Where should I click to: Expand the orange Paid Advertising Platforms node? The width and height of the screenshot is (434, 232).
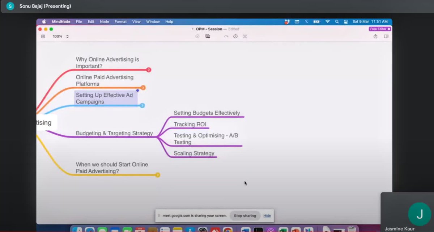point(143,88)
